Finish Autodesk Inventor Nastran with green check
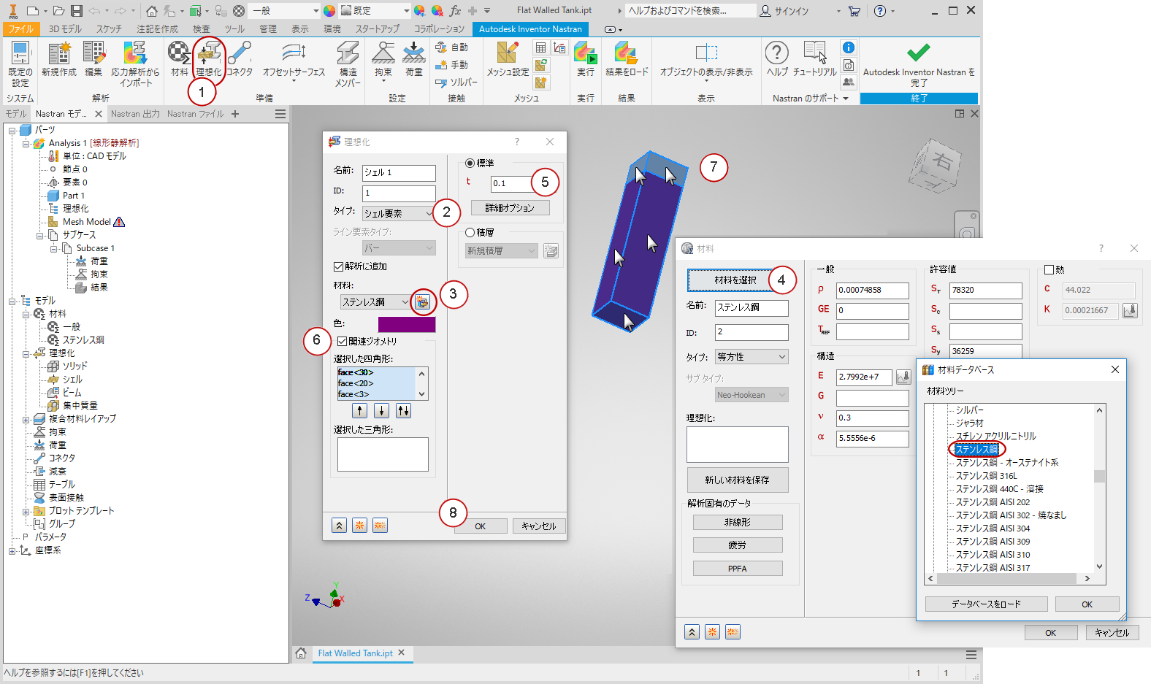 919,64
